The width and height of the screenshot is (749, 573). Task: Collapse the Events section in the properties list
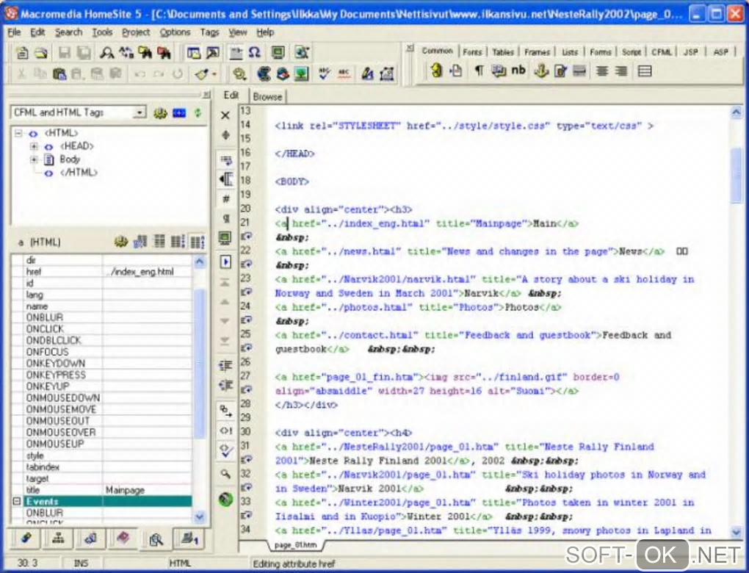[17, 501]
